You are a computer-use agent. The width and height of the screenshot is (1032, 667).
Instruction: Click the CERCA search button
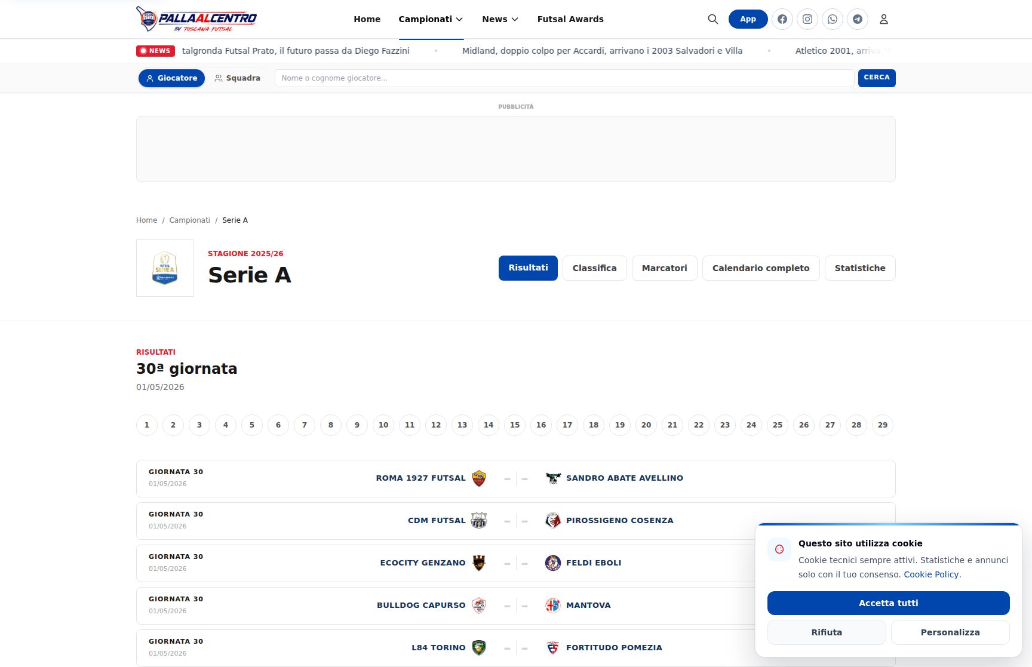[877, 78]
